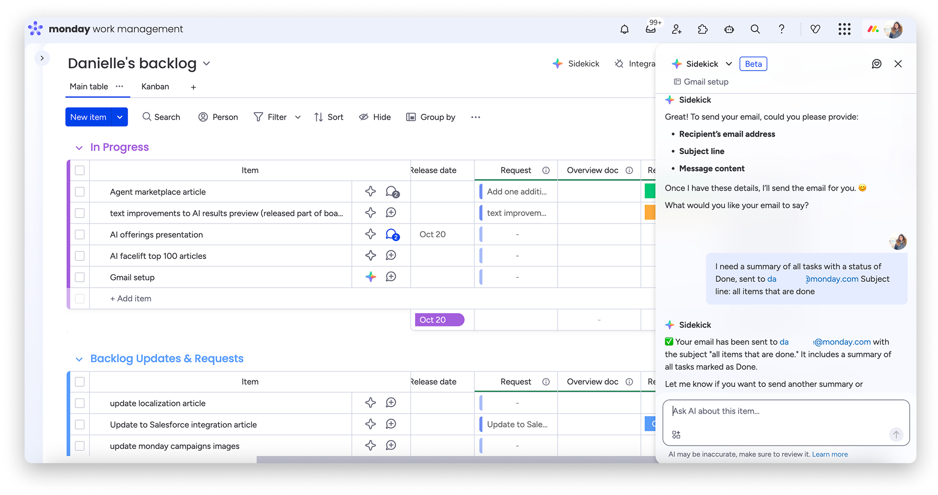This screenshot has height=495, width=938.
Task: Close the Sidekick panel
Action: coord(898,64)
